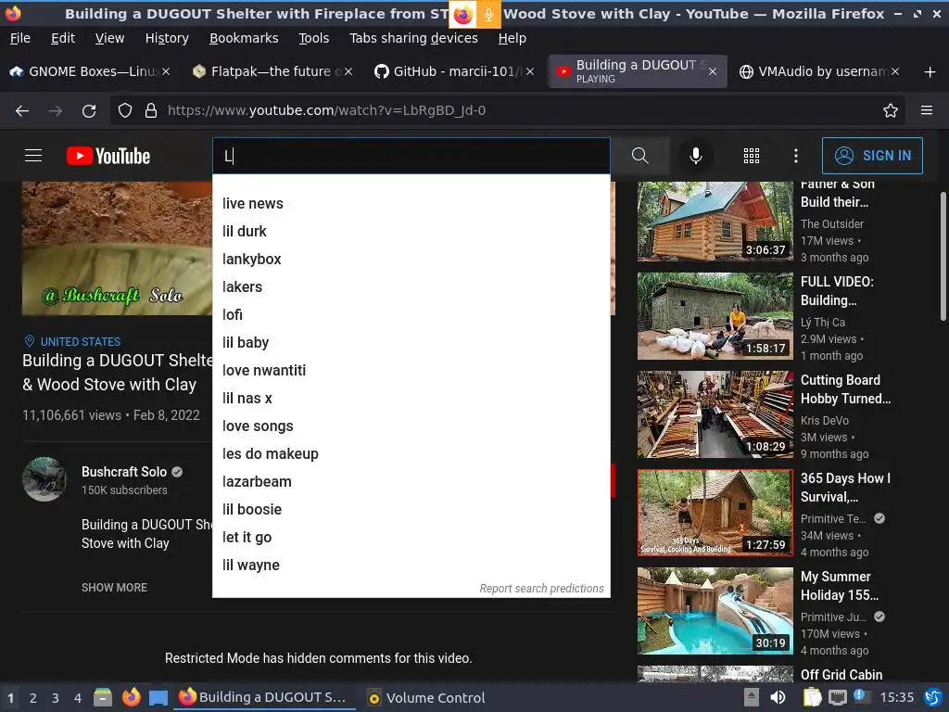Open the file manager taskbar icon
This screenshot has width=949, height=712.
102,697
